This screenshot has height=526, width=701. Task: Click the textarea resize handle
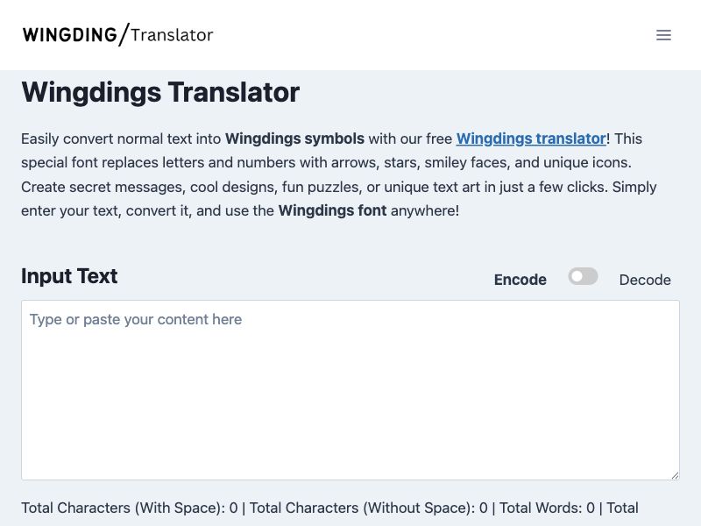pyautogui.click(x=675, y=473)
